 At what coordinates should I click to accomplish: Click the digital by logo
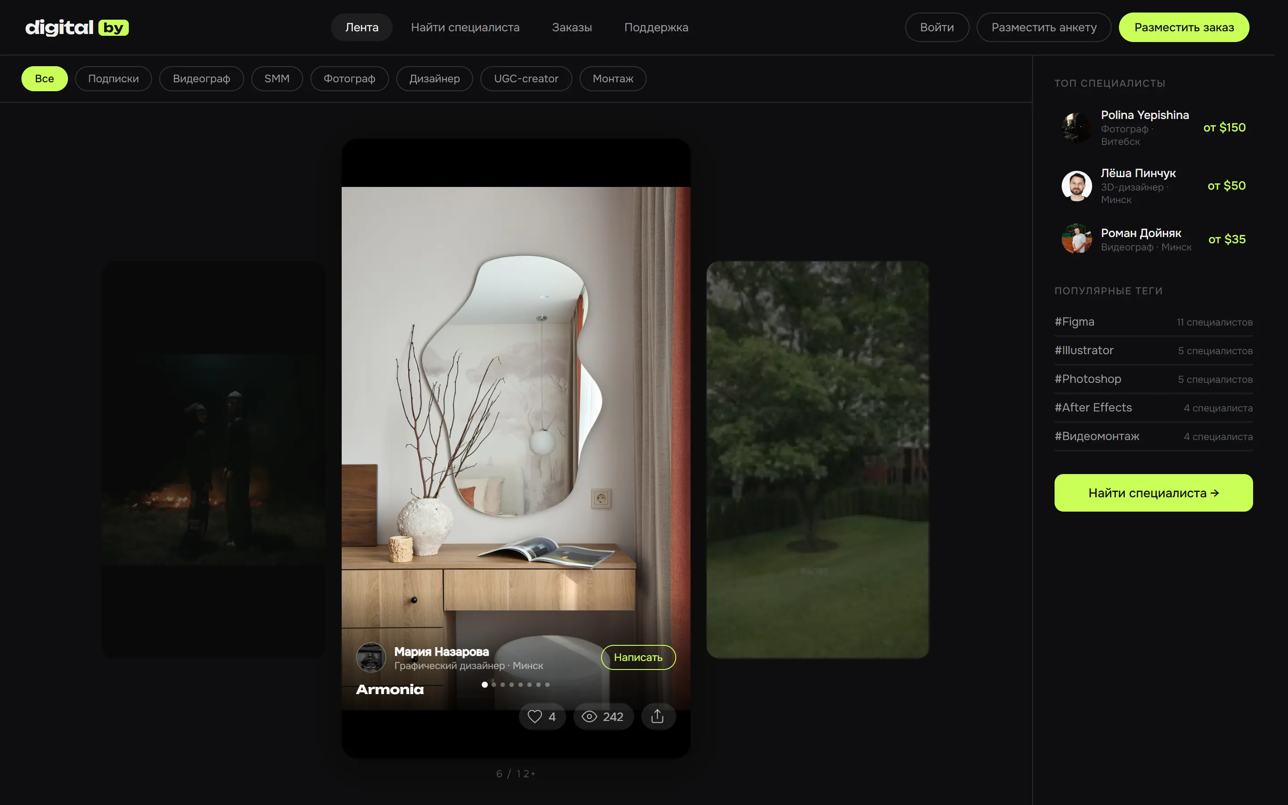pyautogui.click(x=77, y=27)
